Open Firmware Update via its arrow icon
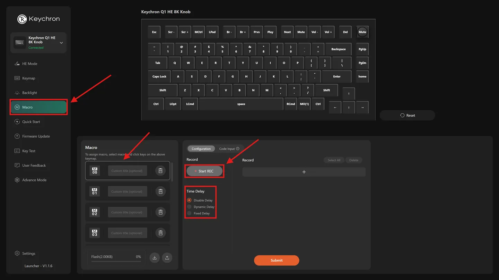This screenshot has height=280, width=499. 17,136
